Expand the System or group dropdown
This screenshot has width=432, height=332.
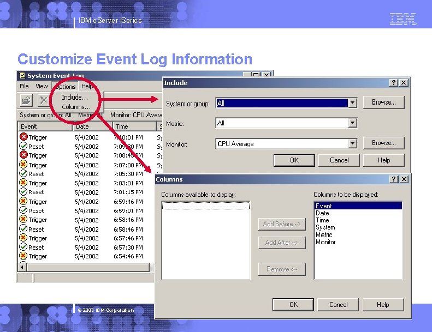tap(352, 103)
